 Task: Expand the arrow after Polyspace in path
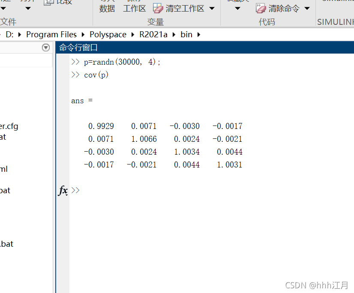point(133,35)
